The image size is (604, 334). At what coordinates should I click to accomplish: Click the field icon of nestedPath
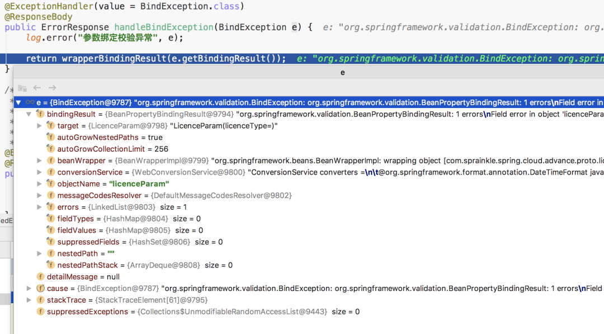click(50, 253)
